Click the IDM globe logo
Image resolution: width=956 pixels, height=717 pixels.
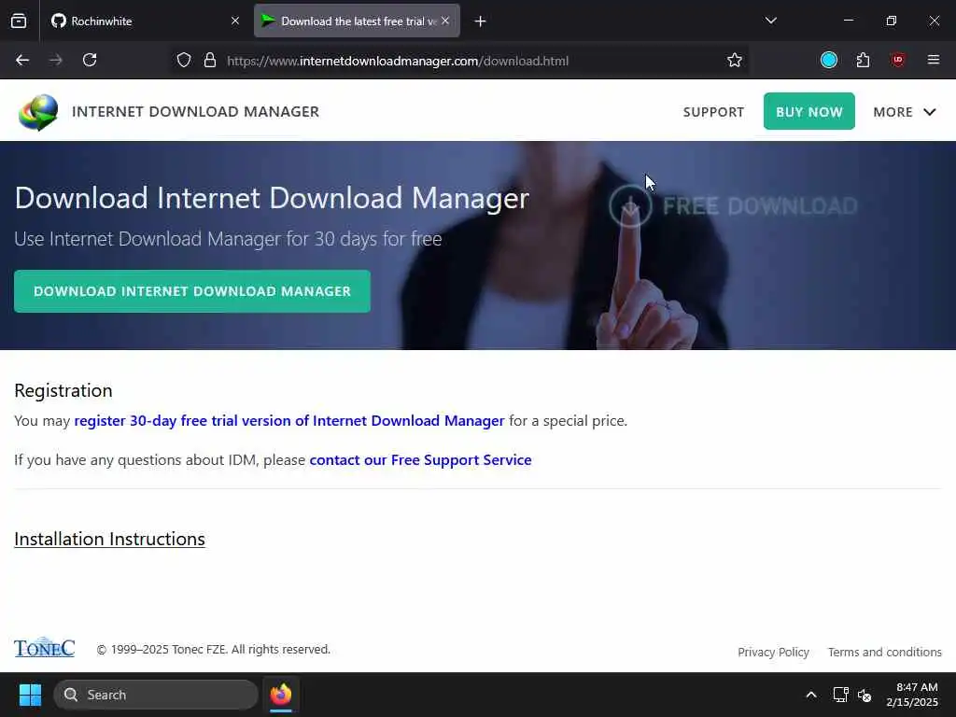(38, 112)
